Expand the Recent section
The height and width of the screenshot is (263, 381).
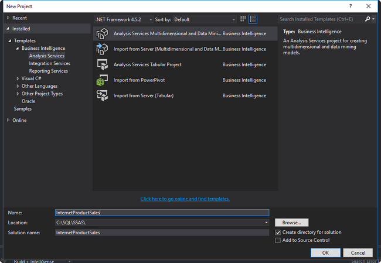8,18
